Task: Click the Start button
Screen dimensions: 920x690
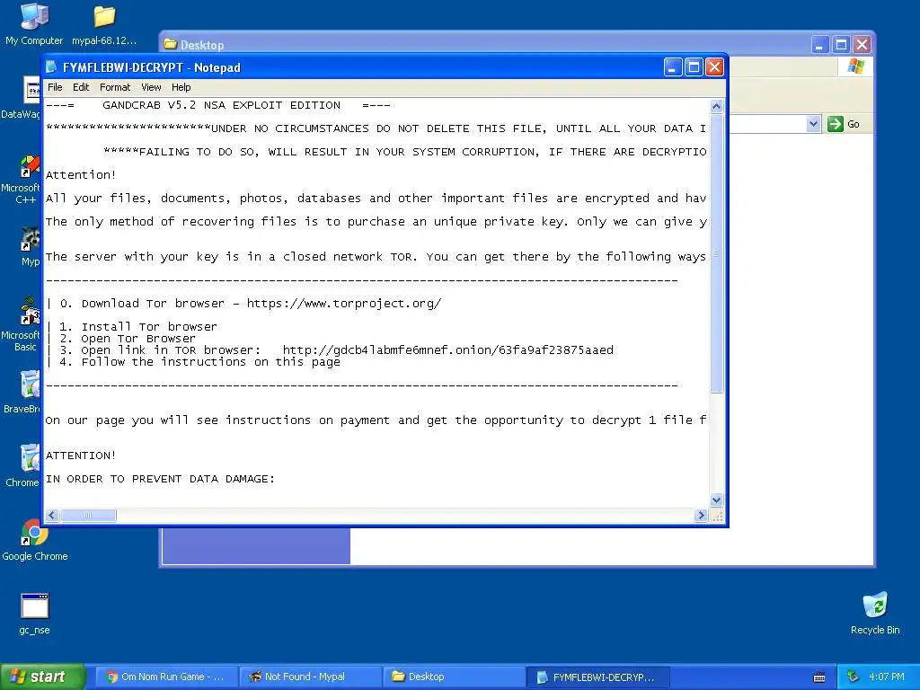Action: [x=42, y=677]
